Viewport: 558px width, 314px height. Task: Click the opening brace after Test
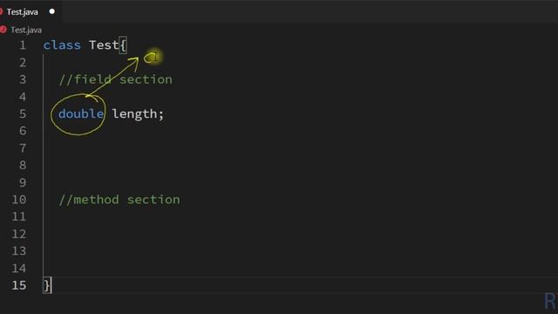click(123, 45)
